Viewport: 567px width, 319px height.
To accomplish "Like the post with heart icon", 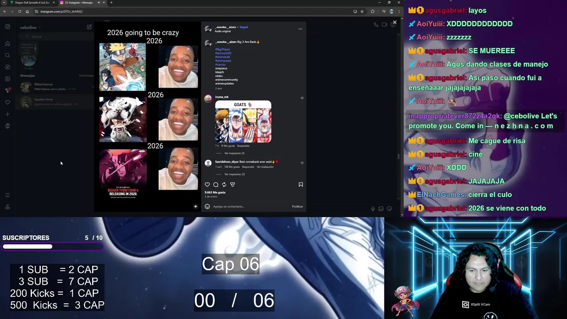I will pos(207,184).
